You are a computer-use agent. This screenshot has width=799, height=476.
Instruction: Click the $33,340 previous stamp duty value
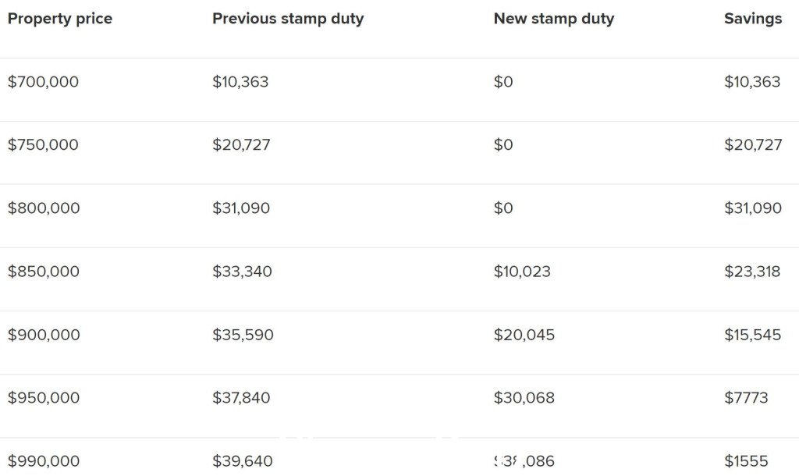[x=242, y=271]
